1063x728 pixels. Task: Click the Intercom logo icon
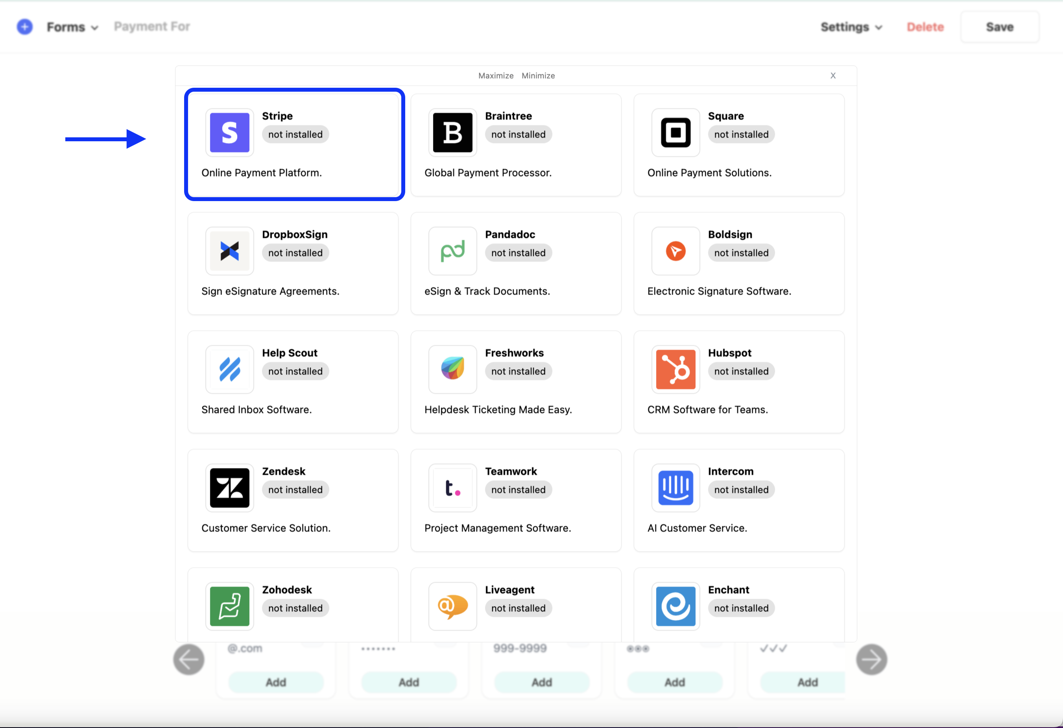[675, 488]
